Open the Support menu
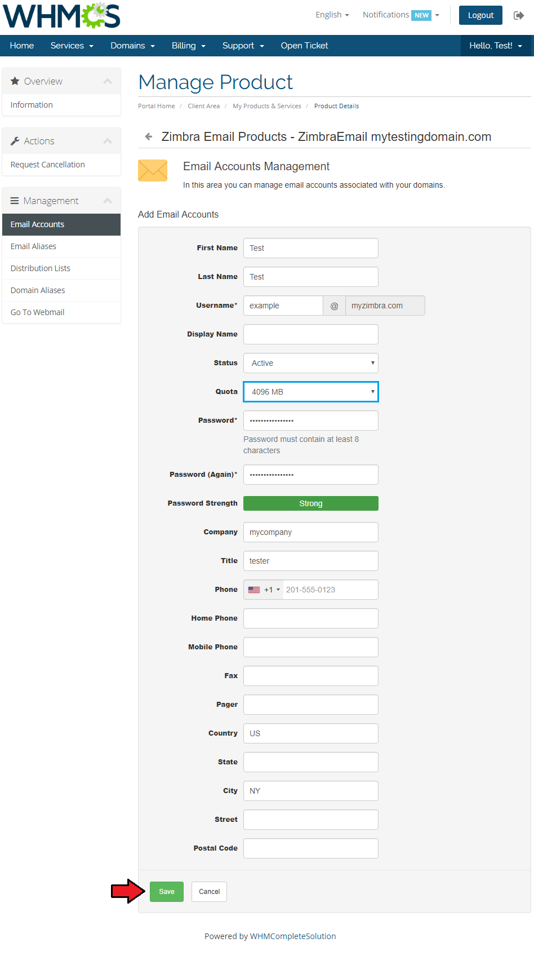Screen dimensions: 534x956 243,46
